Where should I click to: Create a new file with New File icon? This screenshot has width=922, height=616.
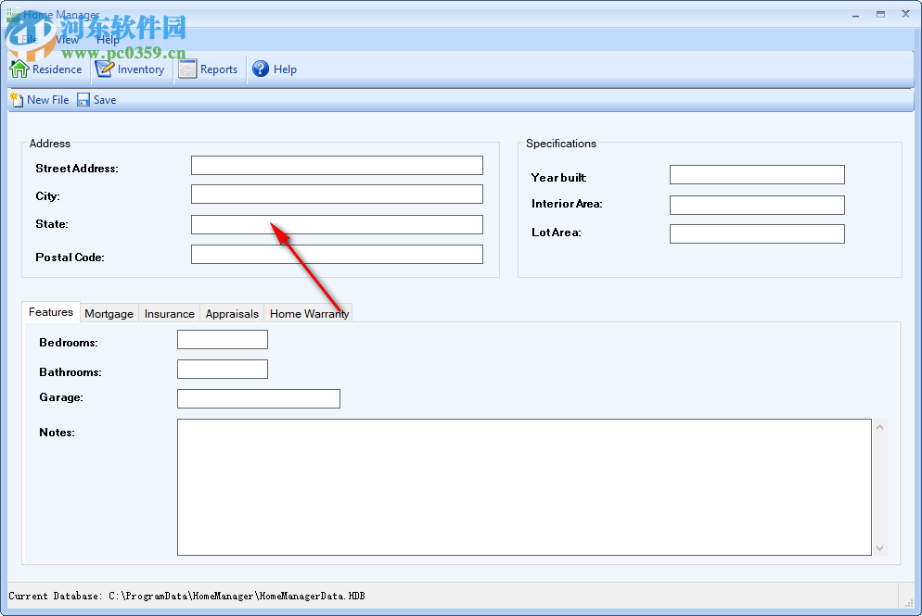point(15,99)
